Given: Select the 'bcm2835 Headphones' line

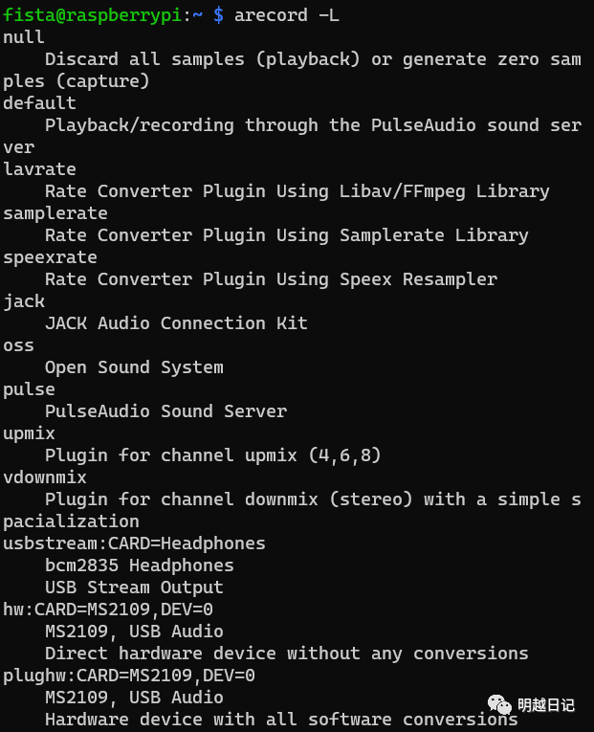Looking at the screenshot, I should 139,565.
